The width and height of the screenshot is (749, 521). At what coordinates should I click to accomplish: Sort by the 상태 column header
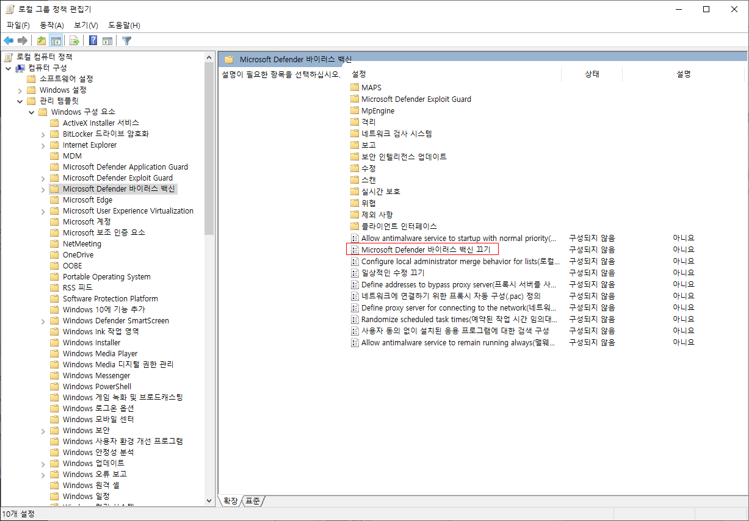tap(592, 74)
